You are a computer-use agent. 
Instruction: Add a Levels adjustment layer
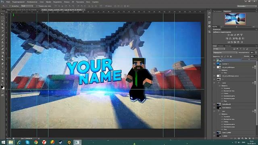coord(232,35)
